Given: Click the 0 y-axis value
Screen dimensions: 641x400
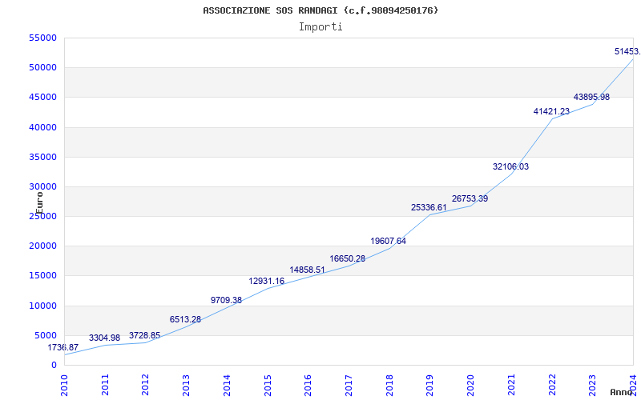Looking at the screenshot, I should pos(54,365).
